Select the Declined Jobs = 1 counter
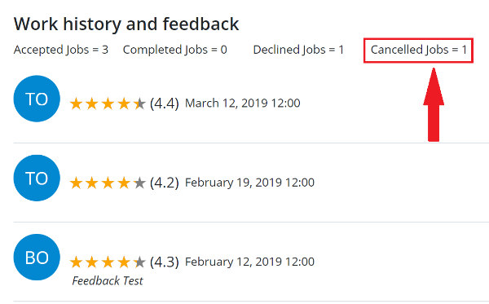Image resolution: width=489 pixels, height=304 pixels. [298, 50]
